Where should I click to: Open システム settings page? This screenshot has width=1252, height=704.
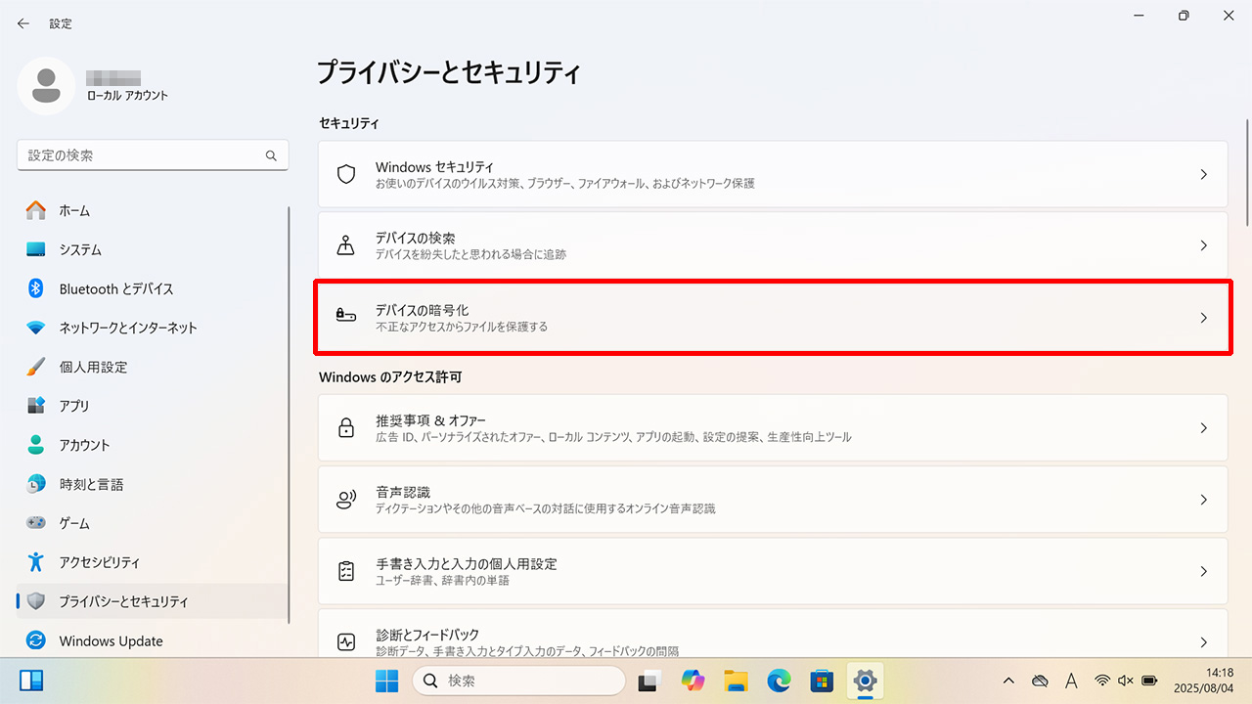[x=153, y=249]
